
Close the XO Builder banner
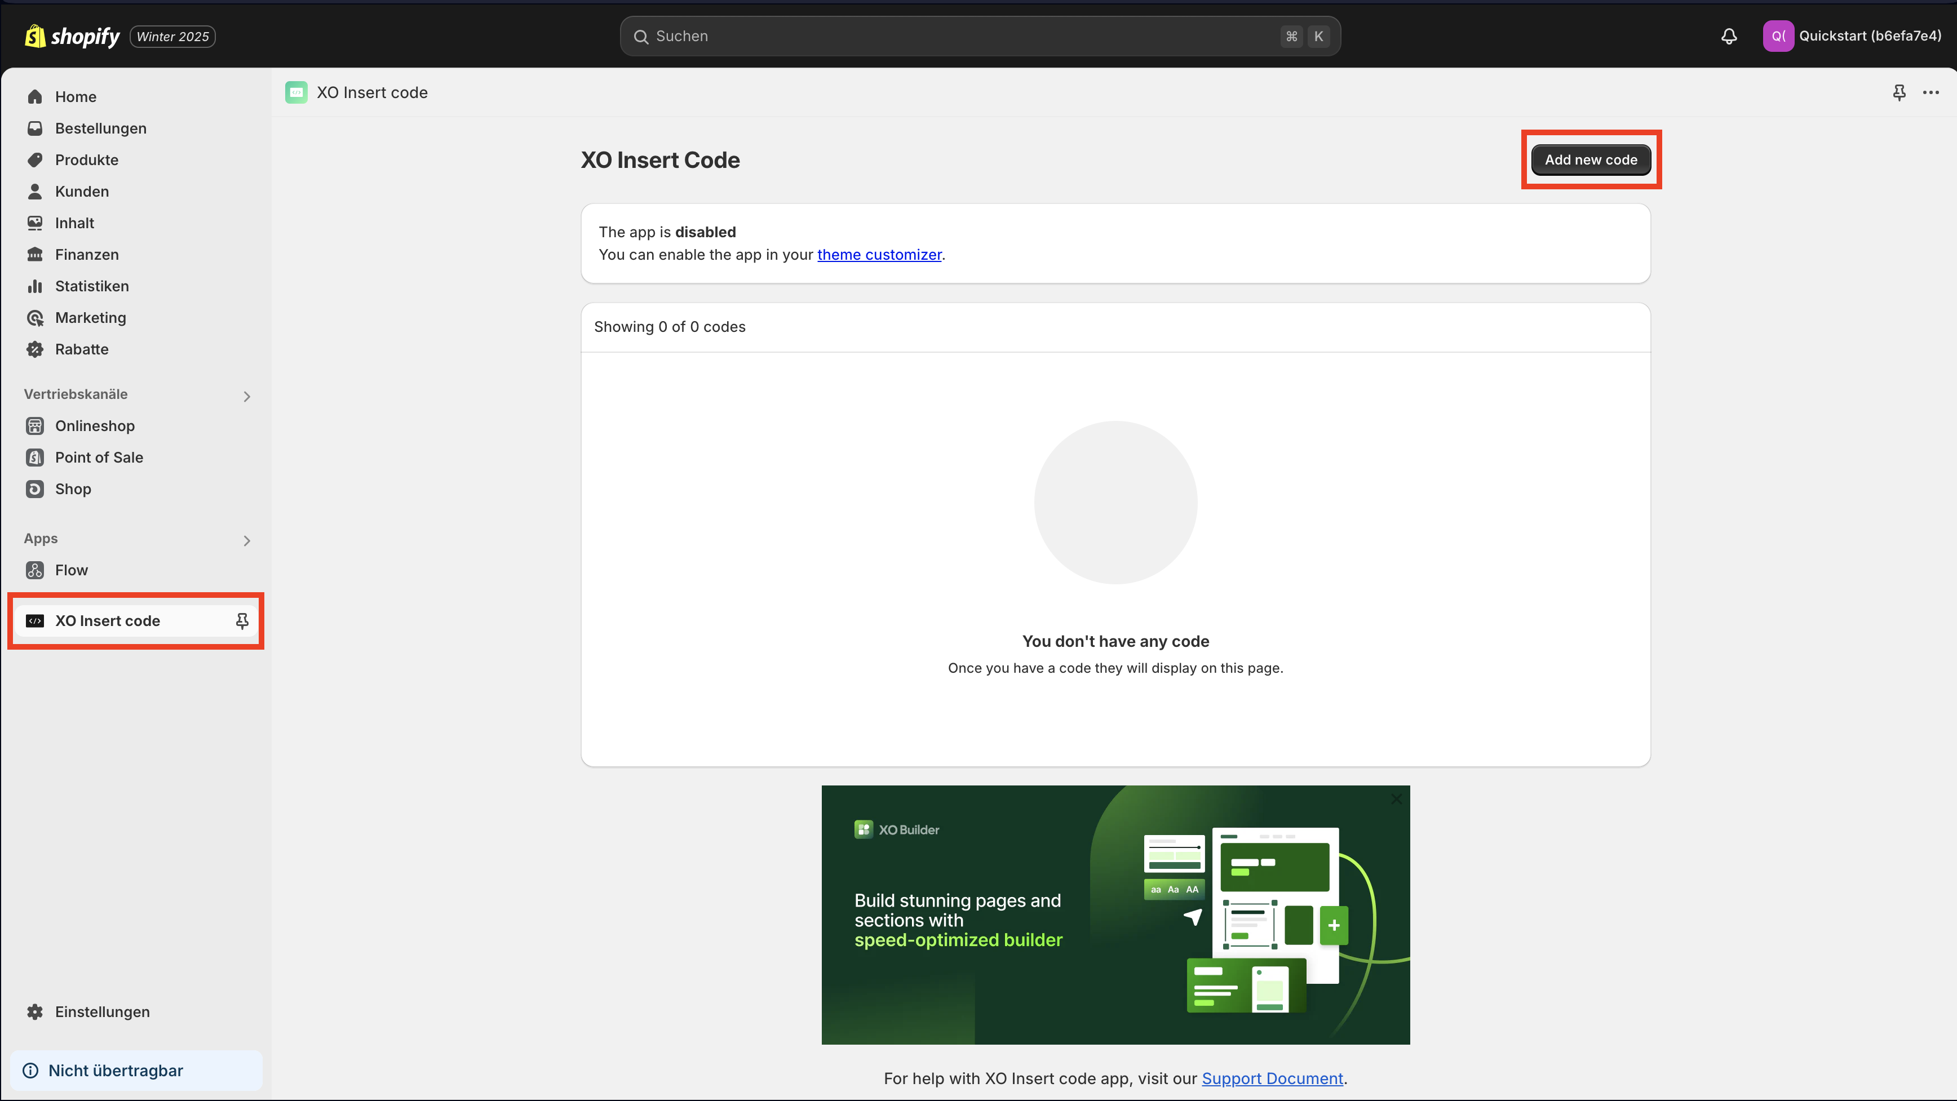1396,799
